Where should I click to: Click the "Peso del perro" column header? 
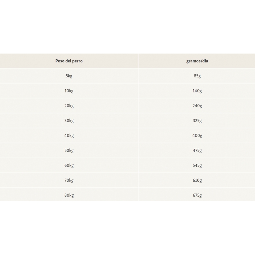(x=69, y=61)
